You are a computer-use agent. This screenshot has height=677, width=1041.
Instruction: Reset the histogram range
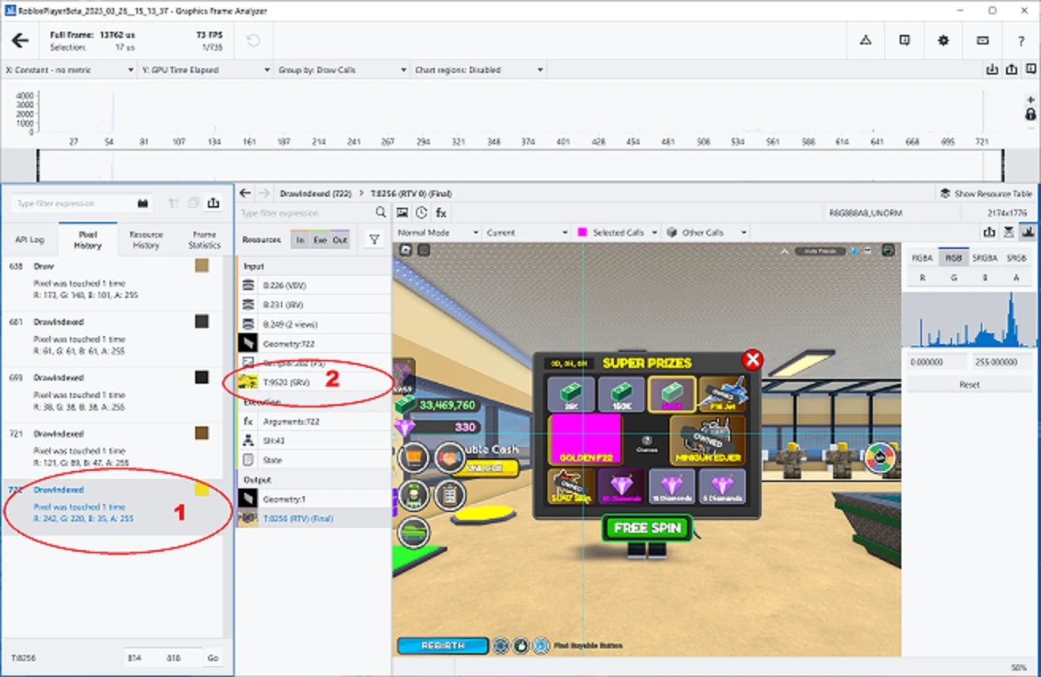tap(969, 384)
